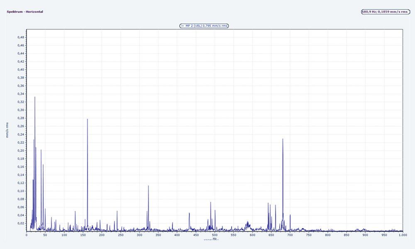Viewport: 415px width, 249px height.
Task: Select the peak near 129 Hz
Action: pyautogui.click(x=75, y=212)
